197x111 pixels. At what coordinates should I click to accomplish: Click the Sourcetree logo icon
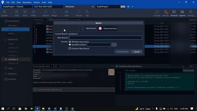[x=3, y=2]
